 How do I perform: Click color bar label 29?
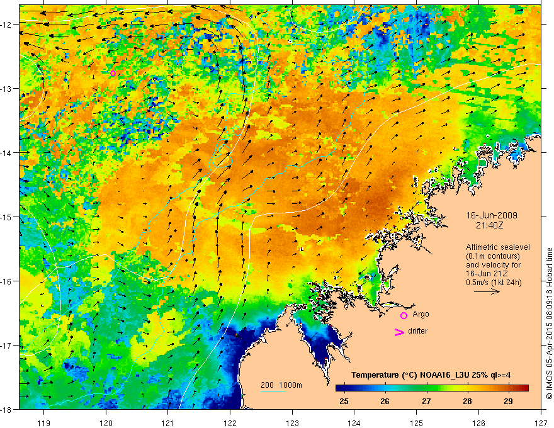point(508,401)
